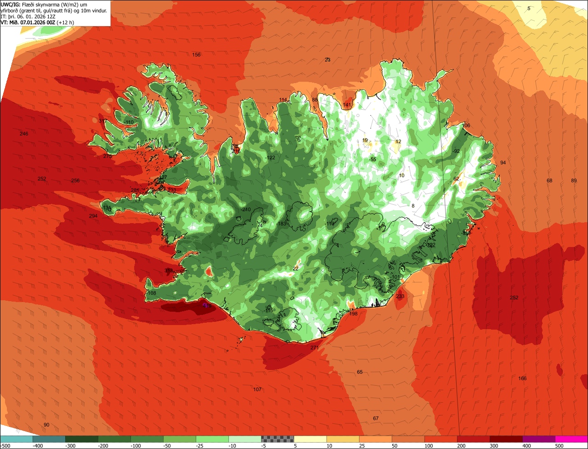Select the 107 value south of Iceland
Image resolution: width=588 pixels, height=449 pixels.
(257, 389)
